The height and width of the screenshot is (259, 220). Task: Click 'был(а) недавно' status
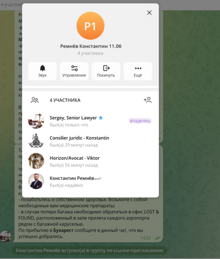66,185
